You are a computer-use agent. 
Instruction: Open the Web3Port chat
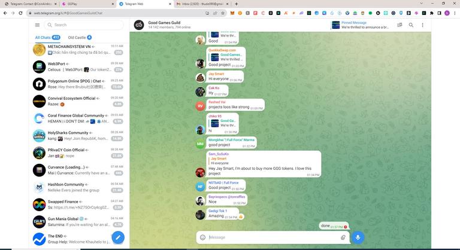[78, 67]
